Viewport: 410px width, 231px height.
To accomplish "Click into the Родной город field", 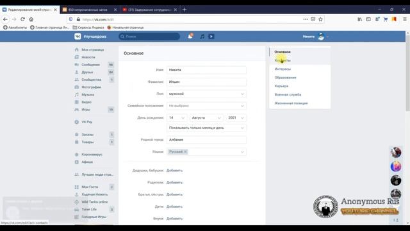I will click(x=206, y=140).
